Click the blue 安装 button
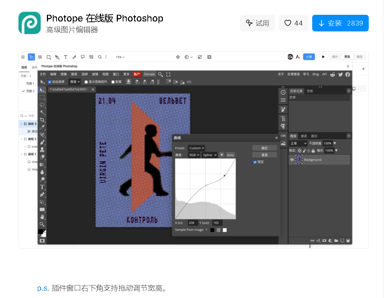 (340, 23)
